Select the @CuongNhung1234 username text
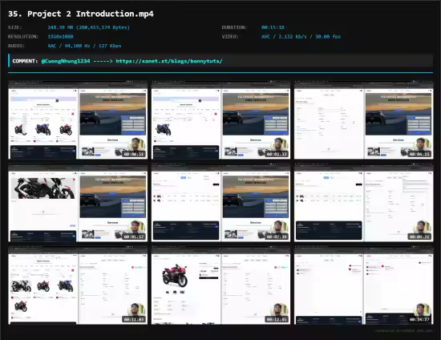 coord(66,61)
